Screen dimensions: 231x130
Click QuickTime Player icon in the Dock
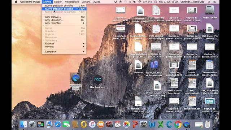coord(187,124)
